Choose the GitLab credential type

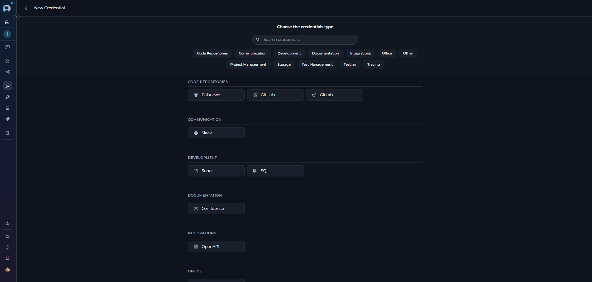[335, 95]
